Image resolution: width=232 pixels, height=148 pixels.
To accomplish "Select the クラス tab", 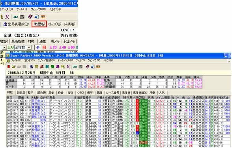I will coord(80,93).
